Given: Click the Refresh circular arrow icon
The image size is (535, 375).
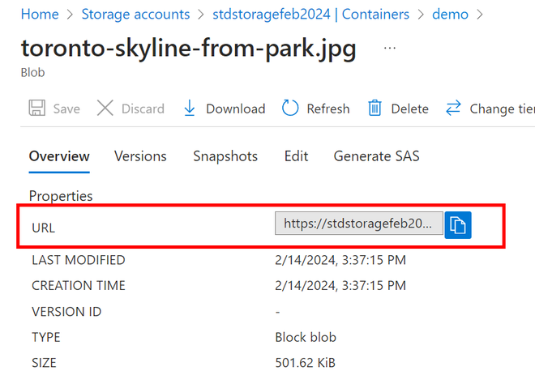Looking at the screenshot, I should coord(290,109).
